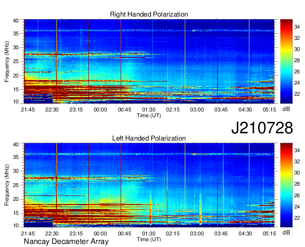Click the "28" value on Left Handed colorbar
This screenshot has height=247, width=305.
297,184
